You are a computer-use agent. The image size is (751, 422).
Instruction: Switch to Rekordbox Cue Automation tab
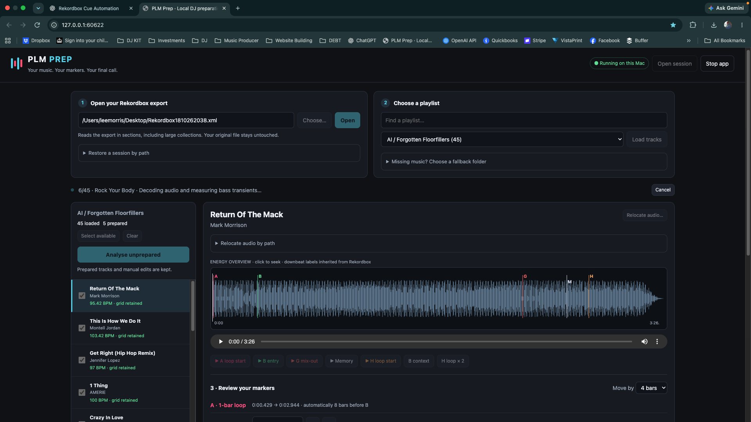(88, 8)
